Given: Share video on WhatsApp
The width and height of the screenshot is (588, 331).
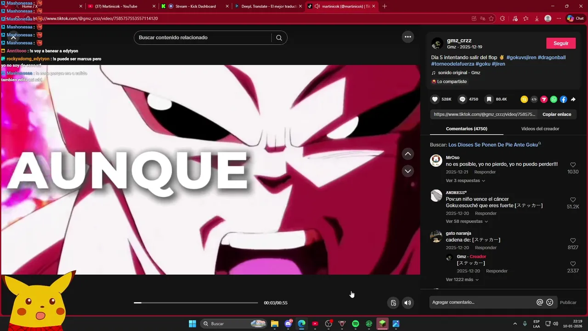Looking at the screenshot, I should pyautogui.click(x=554, y=99).
